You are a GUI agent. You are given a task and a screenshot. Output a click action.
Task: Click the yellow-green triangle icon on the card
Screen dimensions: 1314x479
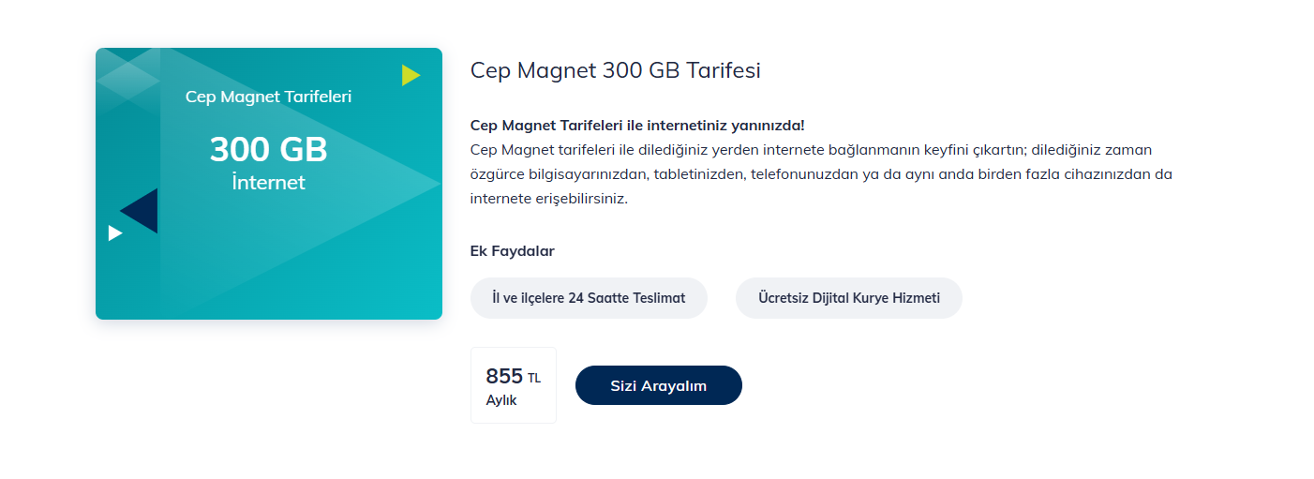click(410, 75)
